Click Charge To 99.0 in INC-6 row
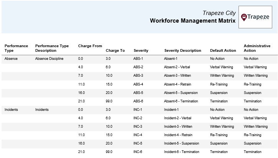Image resolution: width=278 pixels, height=158 pixels. 109,152
